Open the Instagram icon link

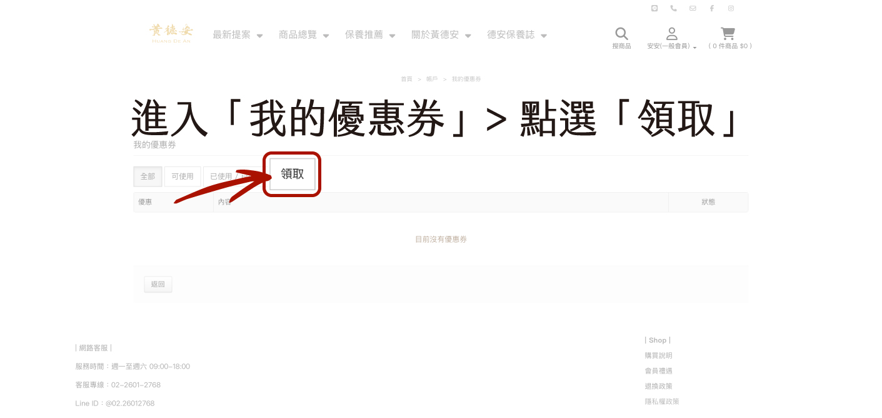(731, 8)
